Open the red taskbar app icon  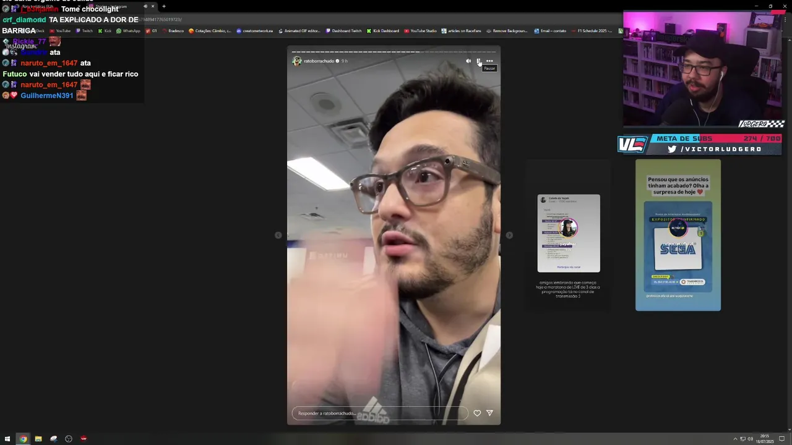(x=84, y=439)
